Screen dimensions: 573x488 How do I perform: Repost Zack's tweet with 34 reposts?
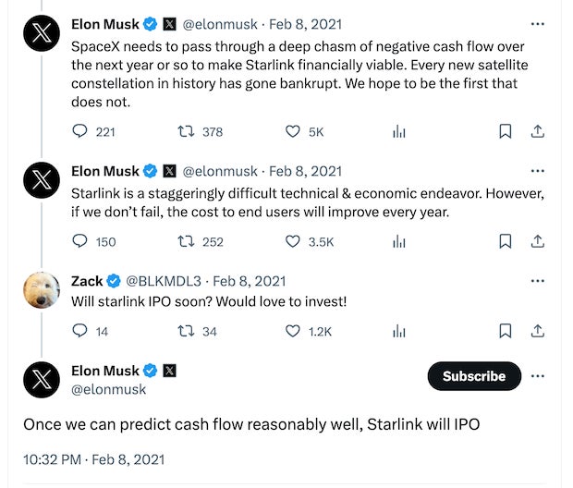point(184,331)
